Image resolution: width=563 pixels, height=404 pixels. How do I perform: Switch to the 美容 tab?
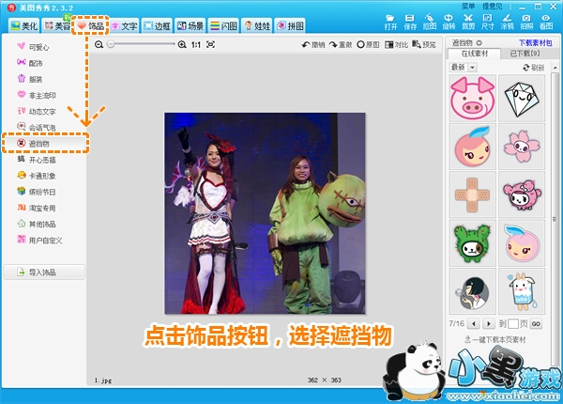tap(57, 26)
